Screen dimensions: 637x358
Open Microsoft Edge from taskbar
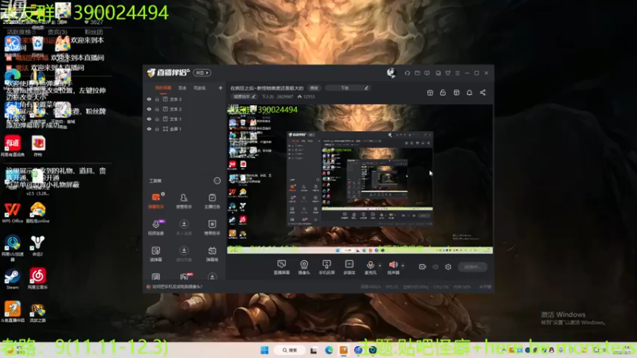tap(329, 350)
